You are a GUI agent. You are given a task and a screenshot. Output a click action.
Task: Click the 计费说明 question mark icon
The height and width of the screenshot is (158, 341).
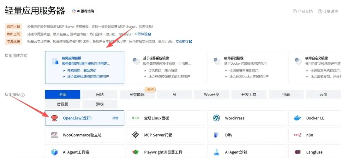tap(320, 11)
